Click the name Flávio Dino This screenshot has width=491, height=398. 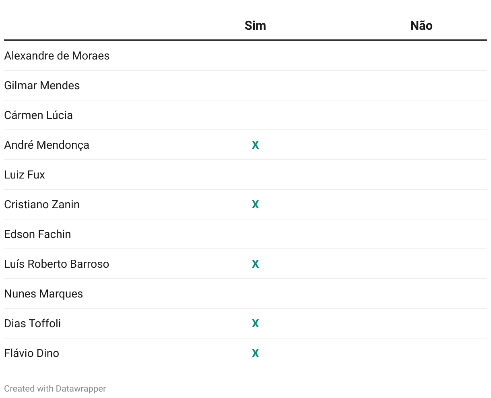click(32, 353)
